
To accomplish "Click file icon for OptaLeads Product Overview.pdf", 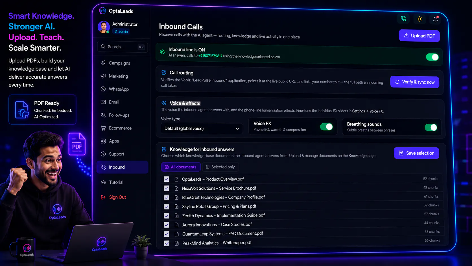I will click(176, 179).
